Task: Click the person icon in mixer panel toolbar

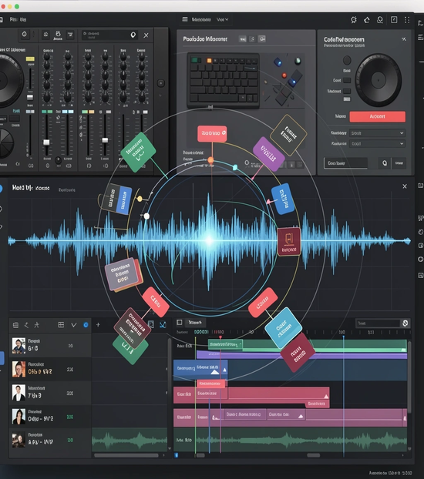Action: (x=58, y=35)
